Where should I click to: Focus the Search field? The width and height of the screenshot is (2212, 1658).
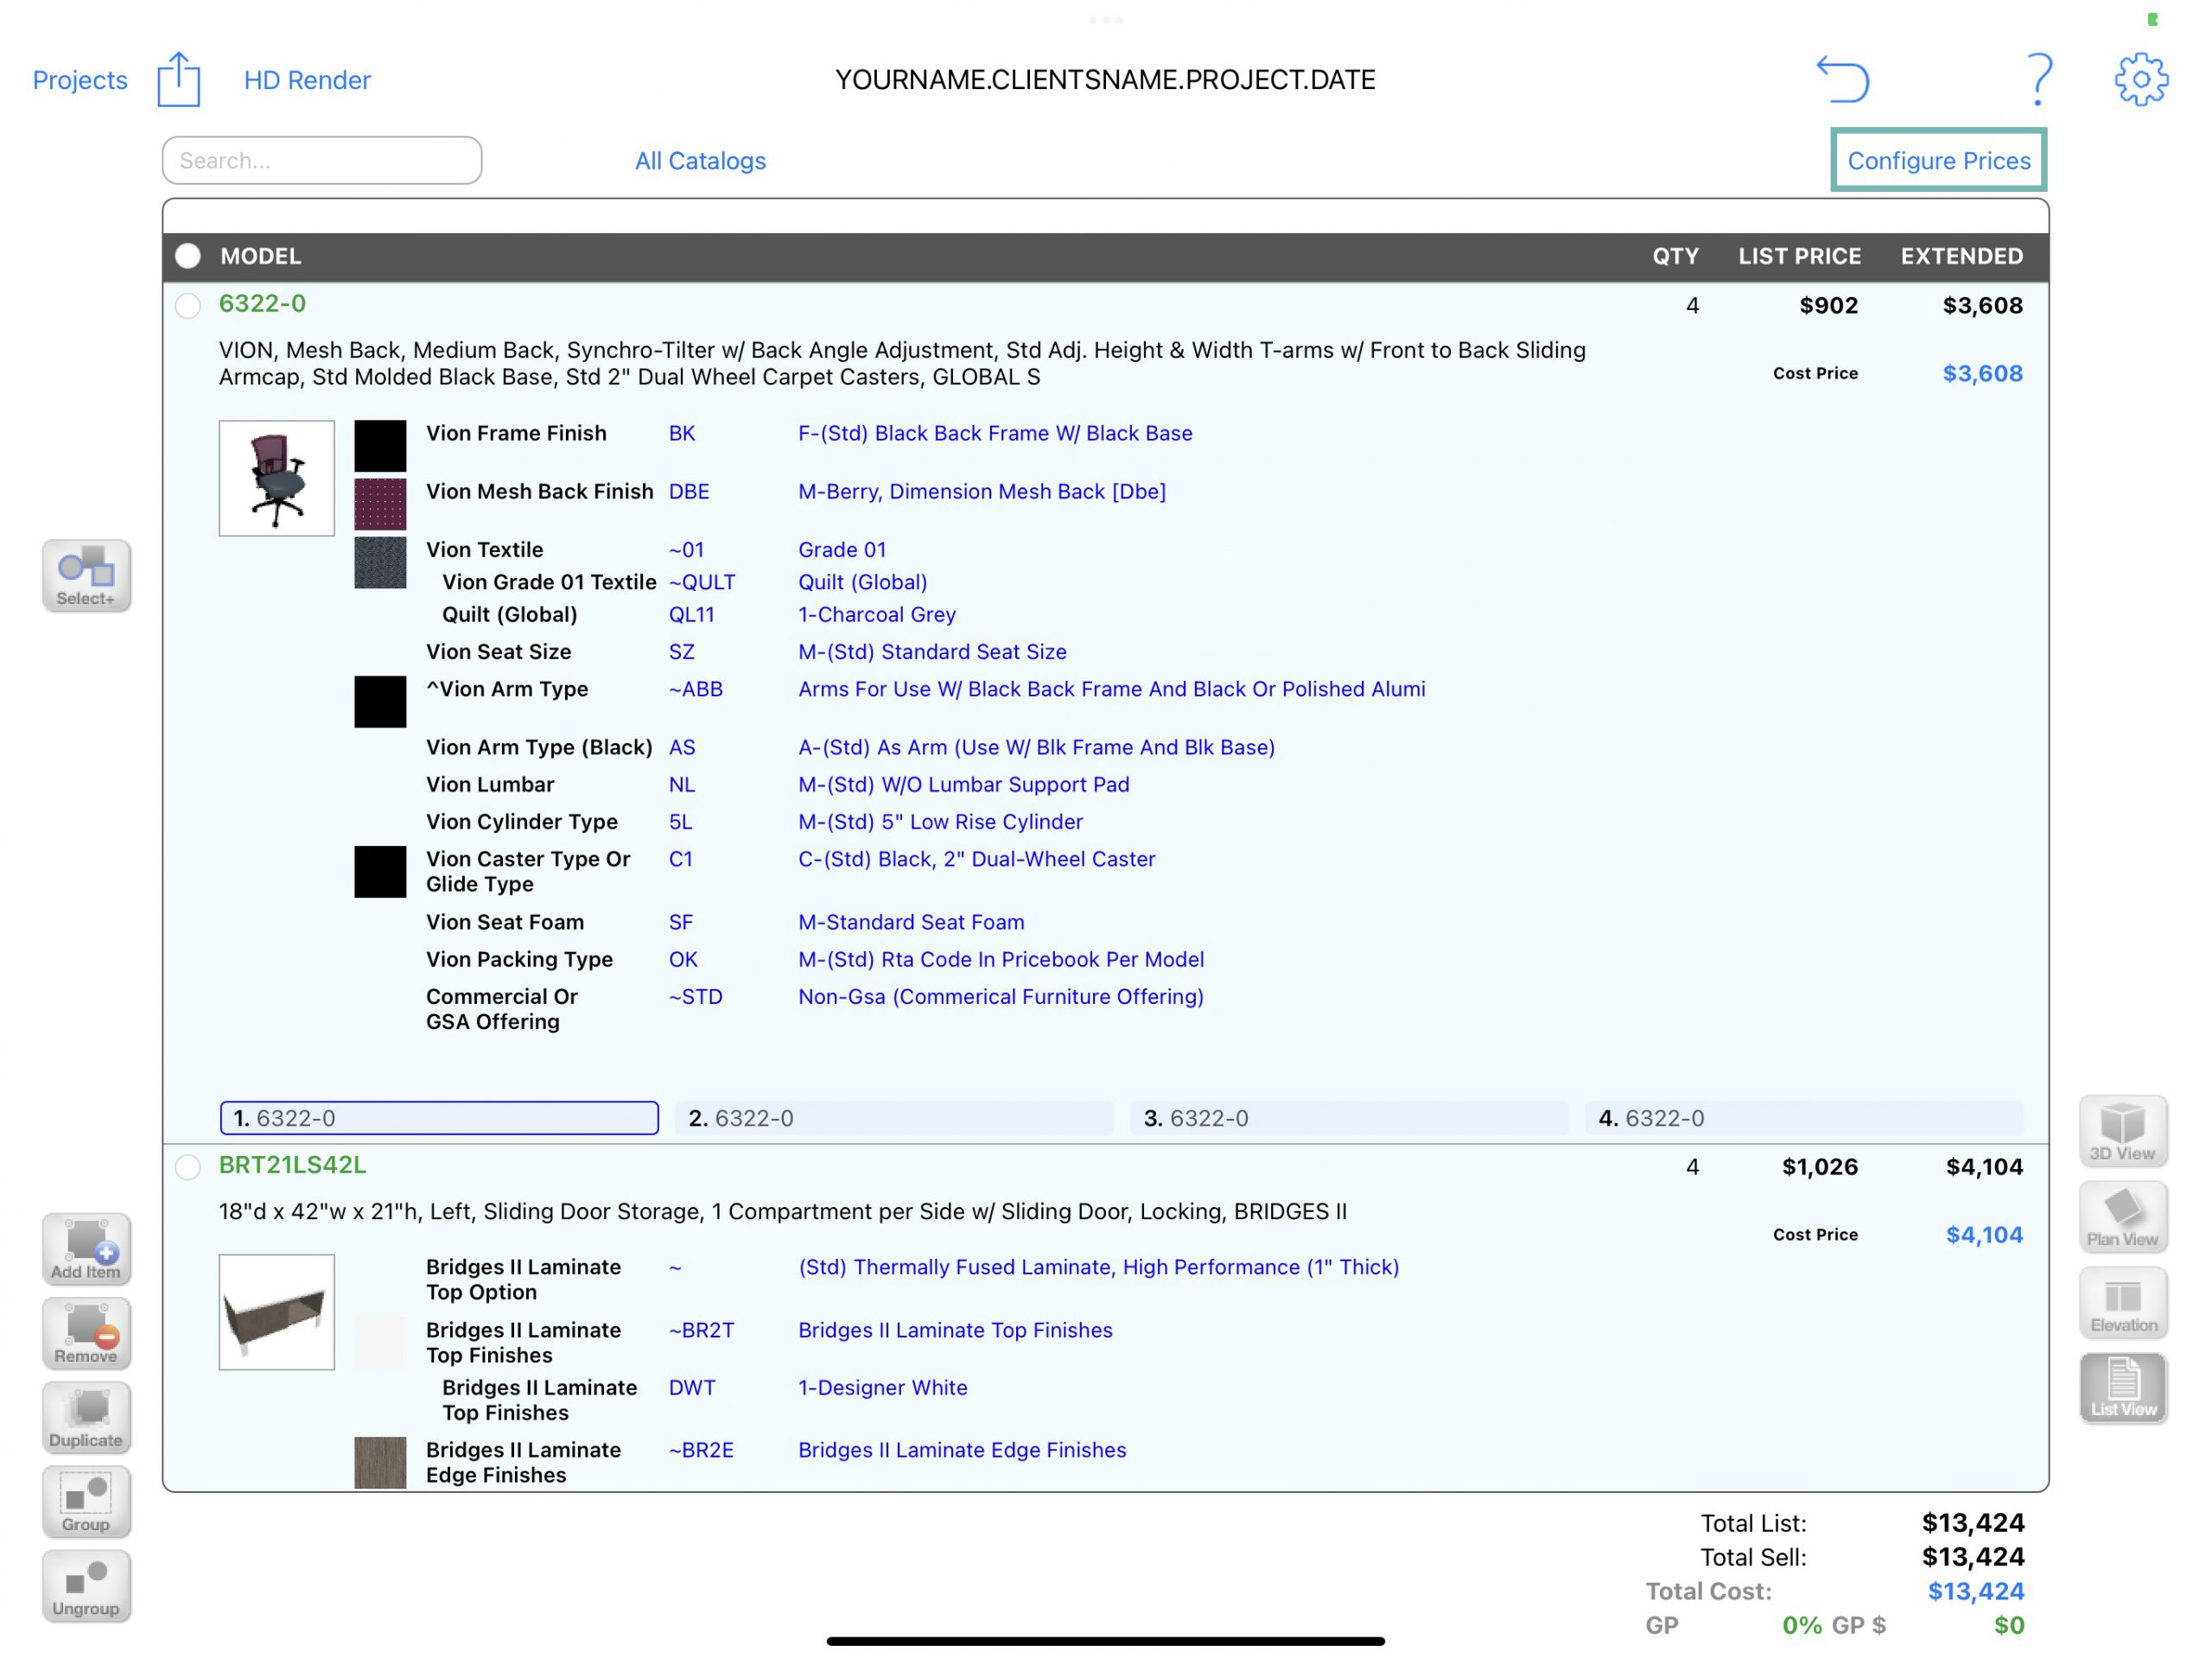[x=322, y=160]
